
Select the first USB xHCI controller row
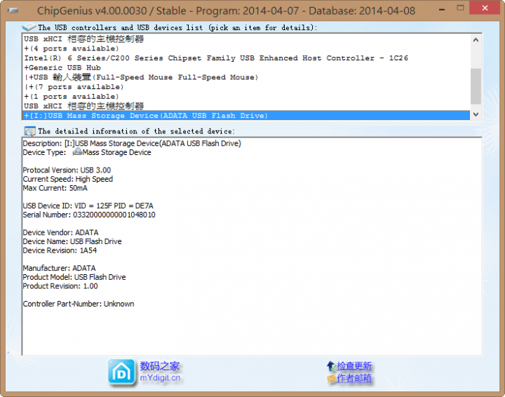point(246,39)
